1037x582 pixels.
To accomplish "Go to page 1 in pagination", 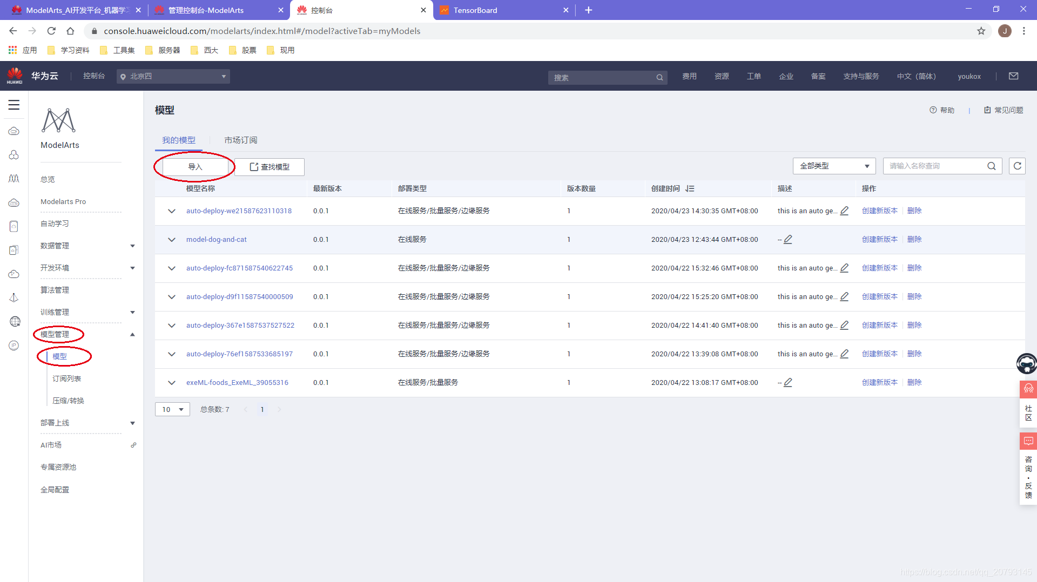I will 262,409.
